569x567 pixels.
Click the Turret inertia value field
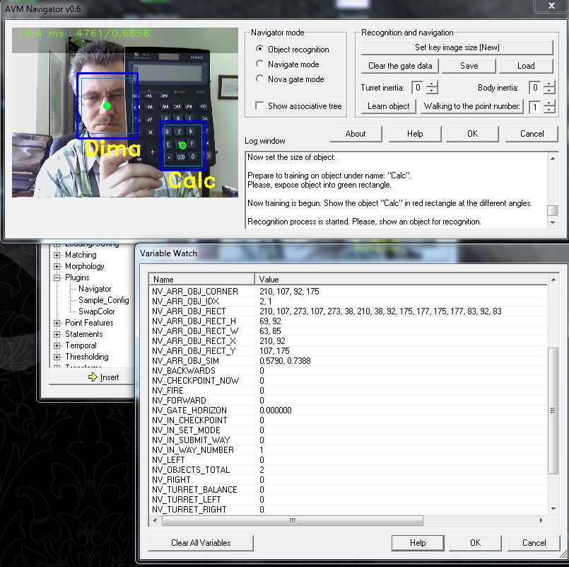(418, 88)
